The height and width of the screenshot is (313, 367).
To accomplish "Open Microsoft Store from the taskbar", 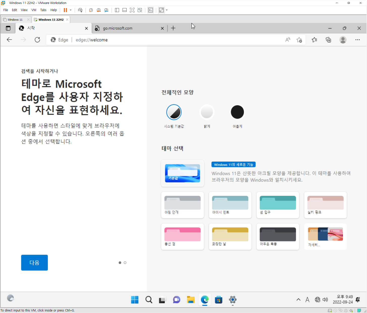I will (x=218, y=300).
